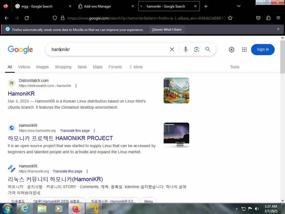Image resolution: width=285 pixels, height=214 pixels.
Task: Open the Action Center flag icon
Action: click(x=250, y=208)
